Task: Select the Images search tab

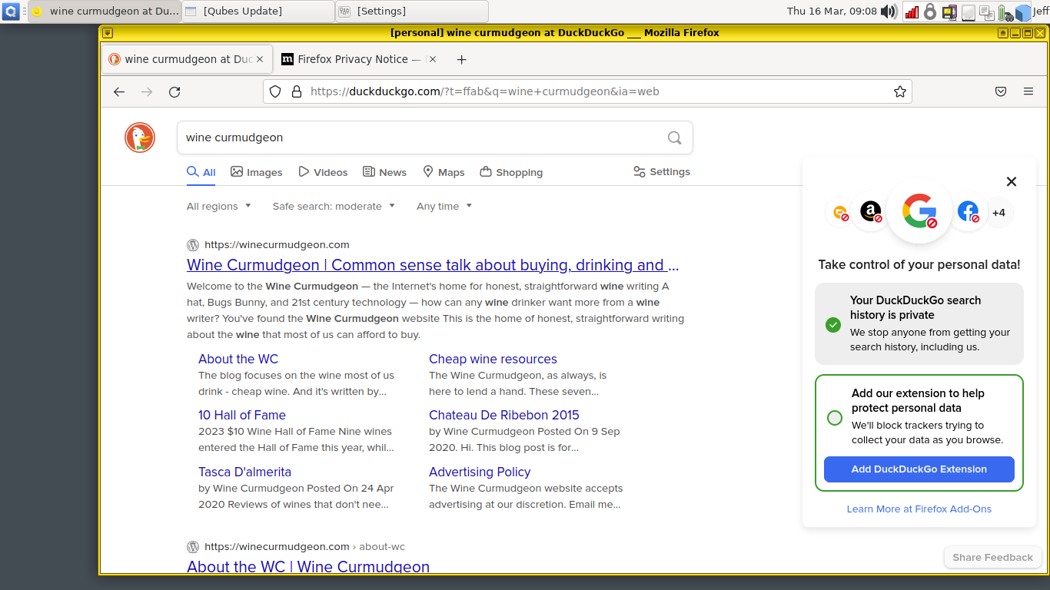Action: (x=257, y=172)
